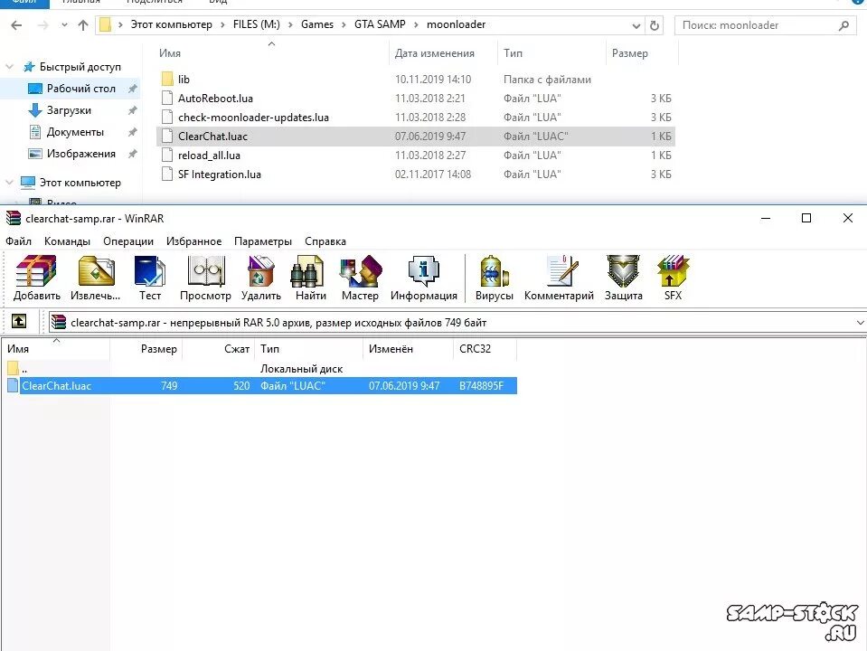
Task: Sort WinRAR list by Изменён column
Action: pos(408,349)
